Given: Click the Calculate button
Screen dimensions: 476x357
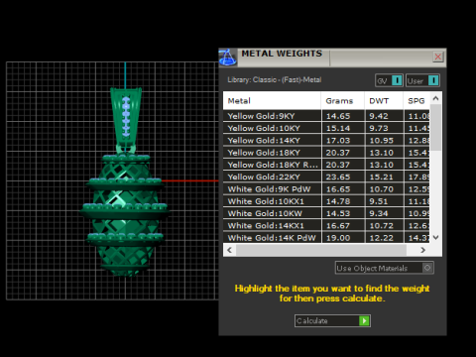Looking at the screenshot, I should [332, 320].
